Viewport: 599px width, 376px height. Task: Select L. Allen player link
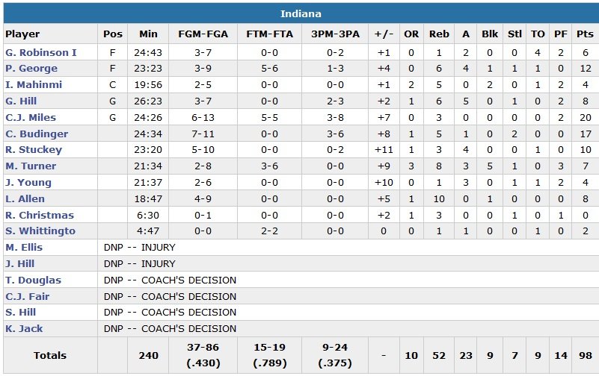pyautogui.click(x=25, y=198)
